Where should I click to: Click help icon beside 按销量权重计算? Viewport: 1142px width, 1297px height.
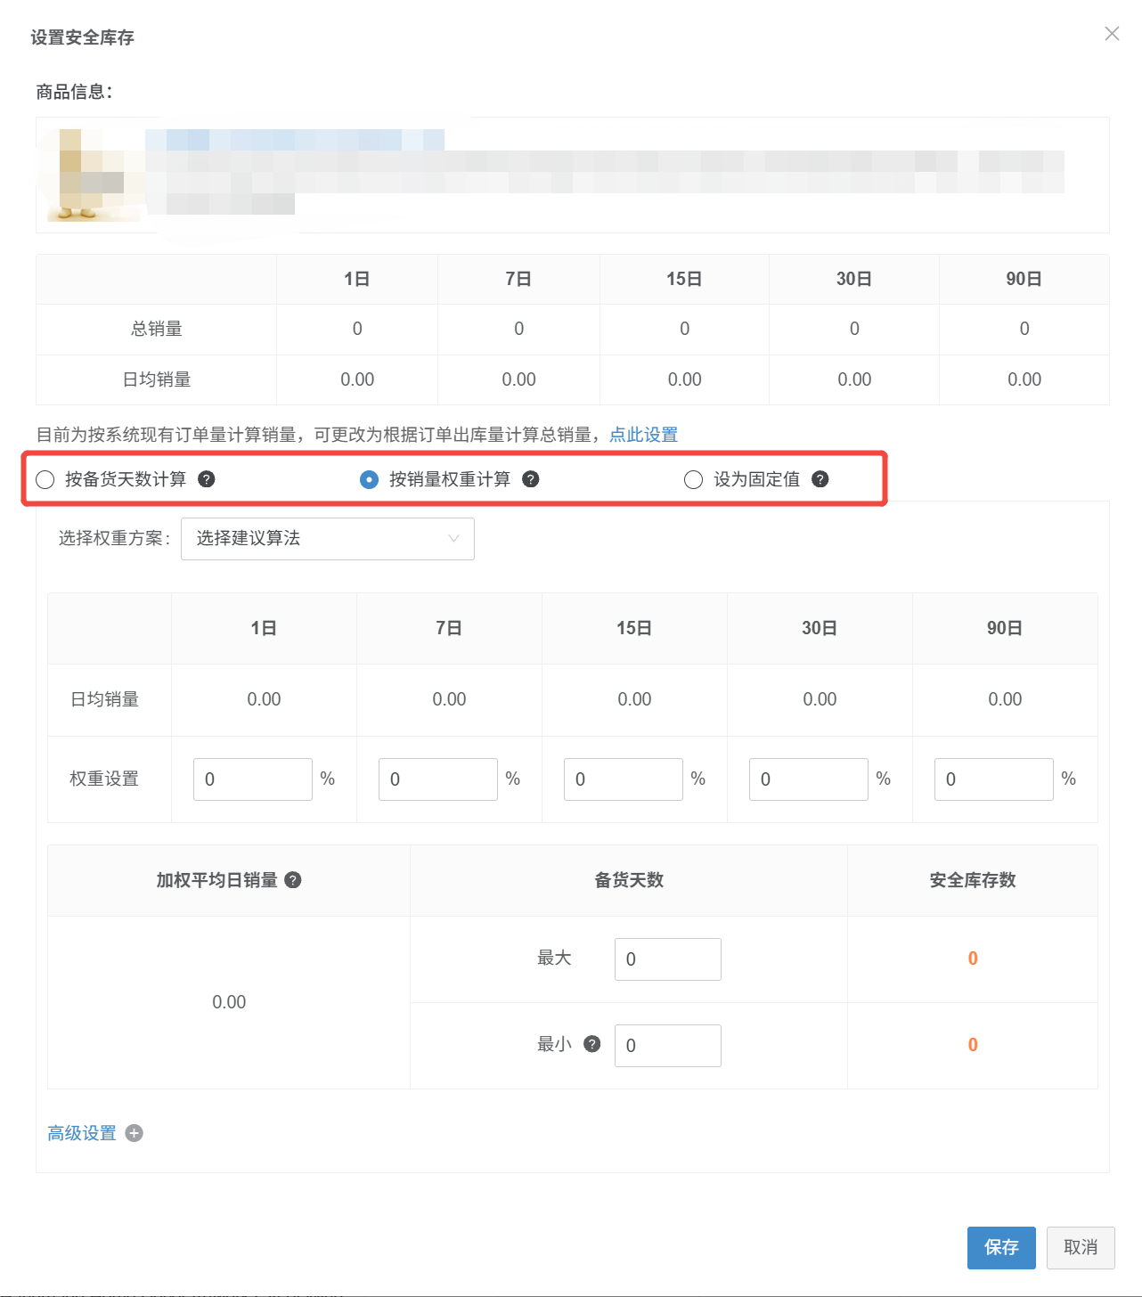(x=530, y=479)
